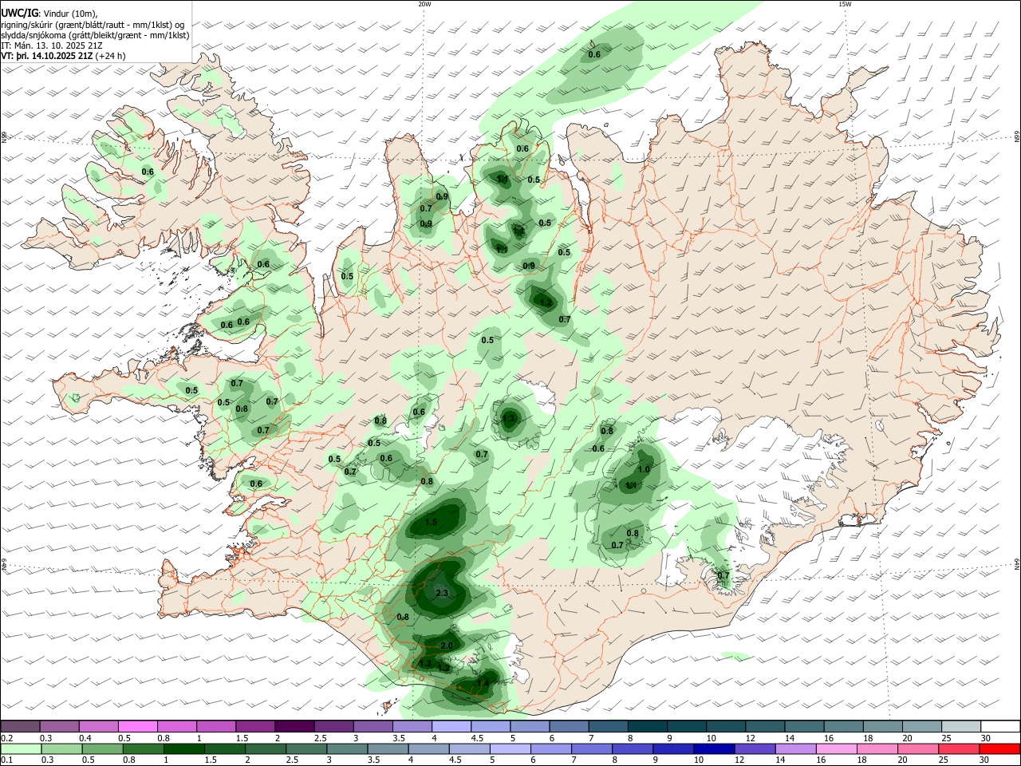
Task: Click the "UWC/IG: Vindur (10m)" title text
Action: [49, 13]
